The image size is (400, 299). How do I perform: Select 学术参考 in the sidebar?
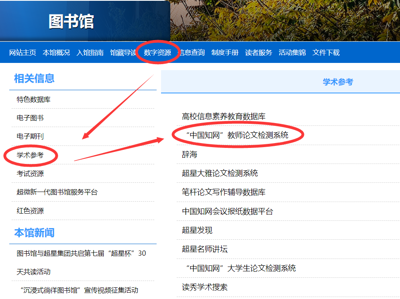pos(30,155)
